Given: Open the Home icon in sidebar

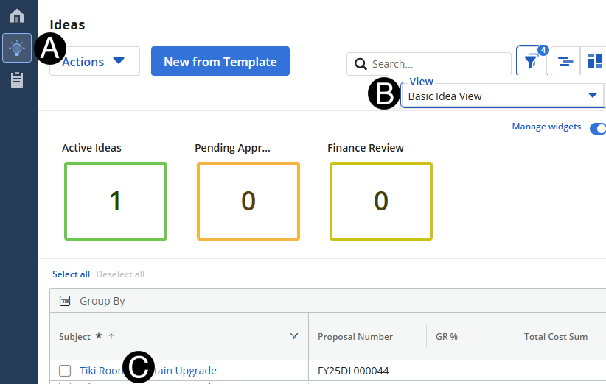Looking at the screenshot, I should 16,15.
